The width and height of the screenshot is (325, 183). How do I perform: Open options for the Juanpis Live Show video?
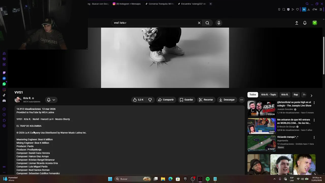pyautogui.click(x=314, y=103)
